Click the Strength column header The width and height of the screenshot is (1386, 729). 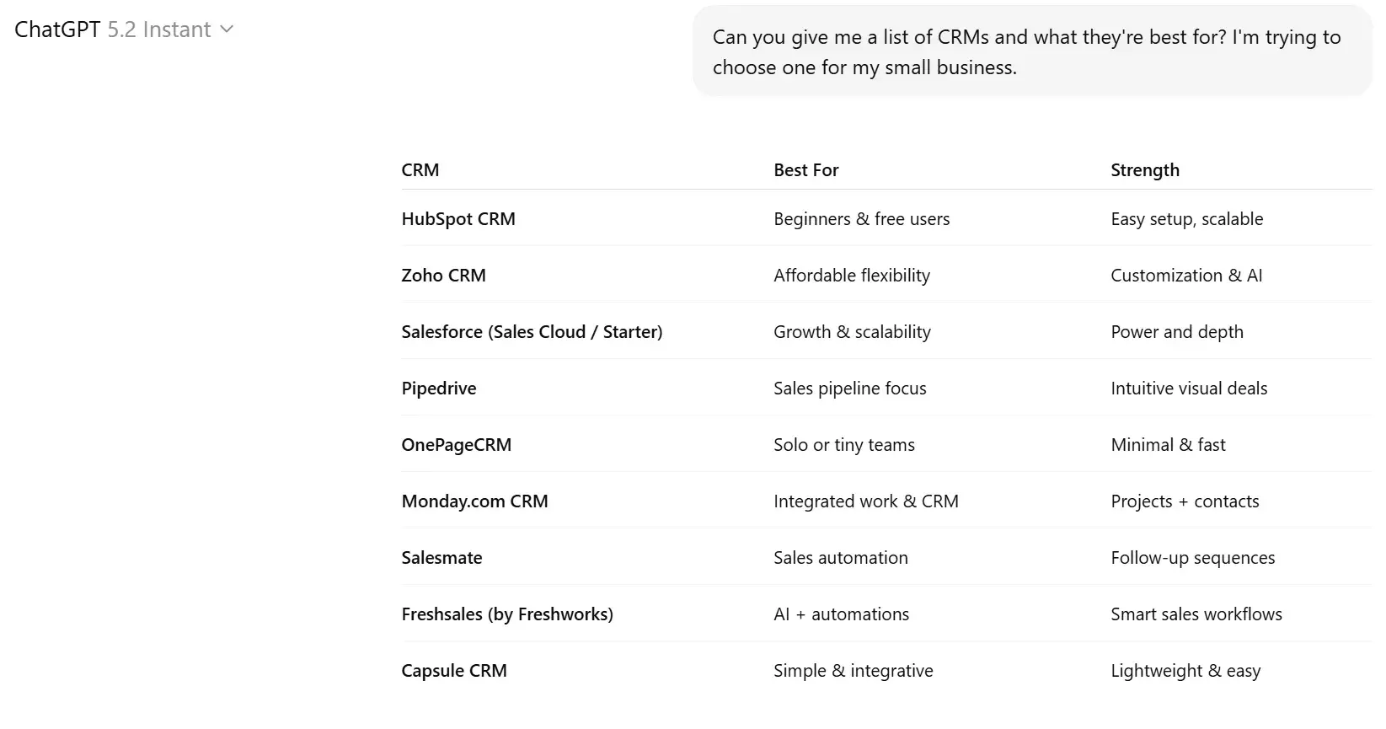click(1144, 169)
